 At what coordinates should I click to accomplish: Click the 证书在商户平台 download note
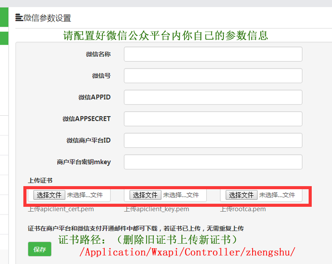point(136,228)
